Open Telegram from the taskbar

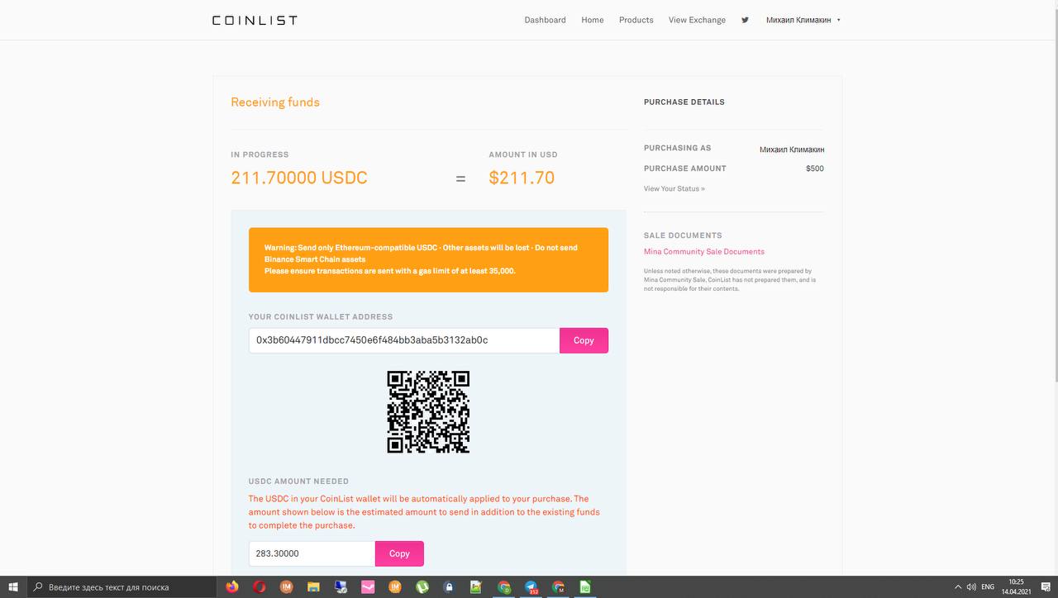531,587
